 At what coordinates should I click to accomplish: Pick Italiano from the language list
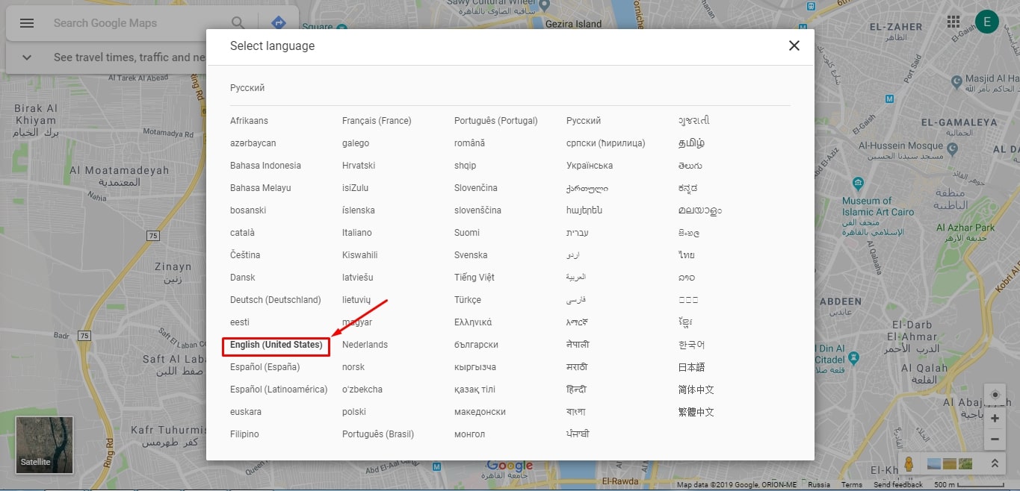tap(357, 233)
